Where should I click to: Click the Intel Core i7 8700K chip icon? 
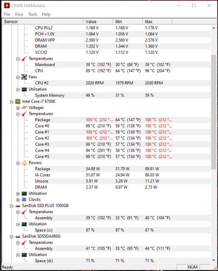click(x=18, y=101)
